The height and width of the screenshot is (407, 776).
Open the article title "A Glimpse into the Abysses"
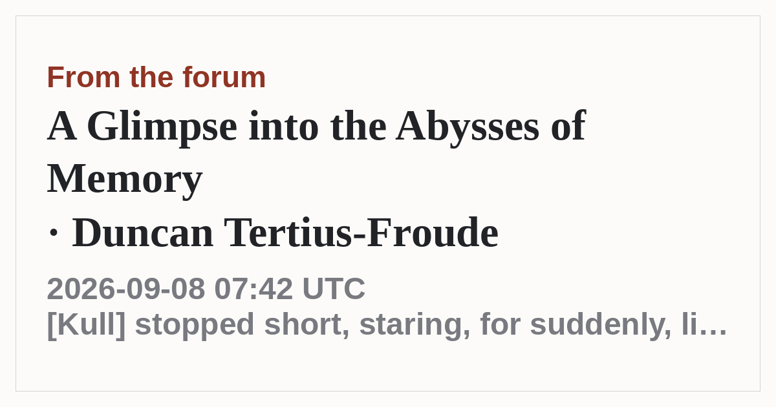pyautogui.click(x=316, y=152)
